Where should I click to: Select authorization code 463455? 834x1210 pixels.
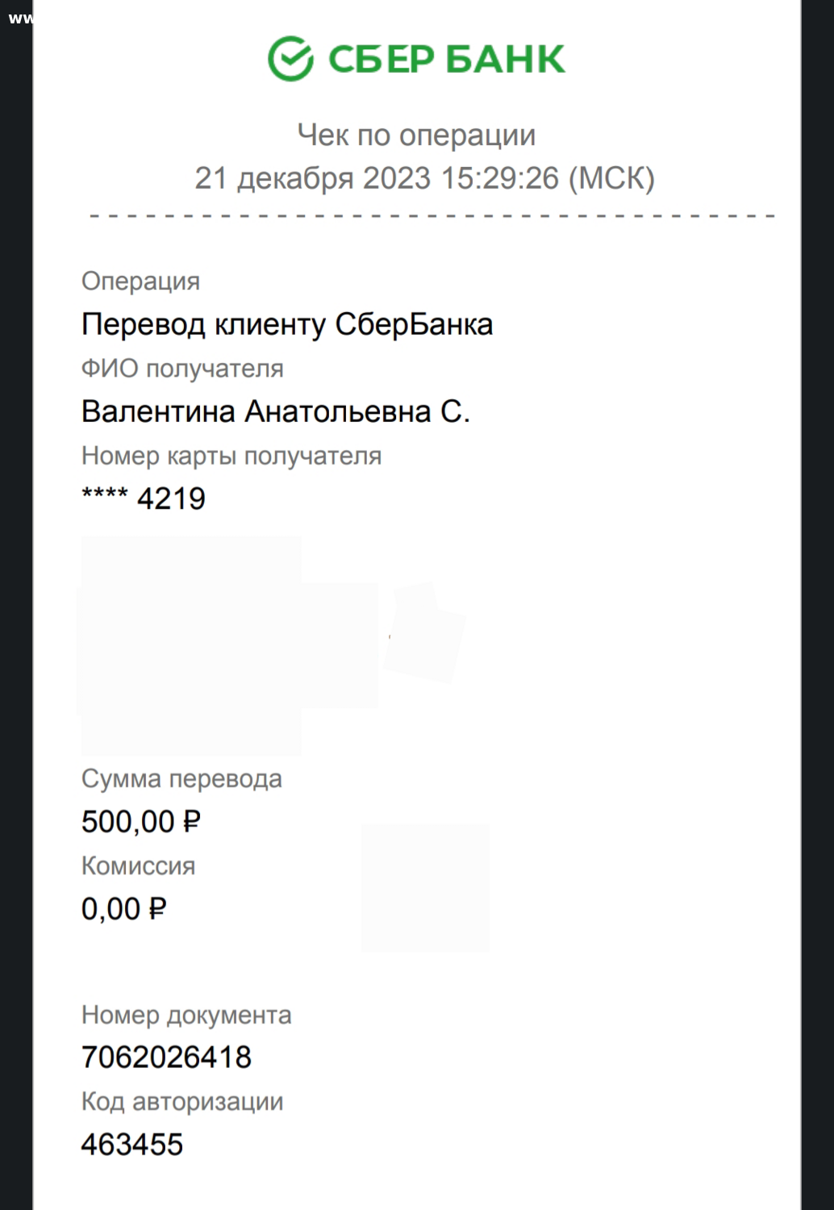point(132,1145)
